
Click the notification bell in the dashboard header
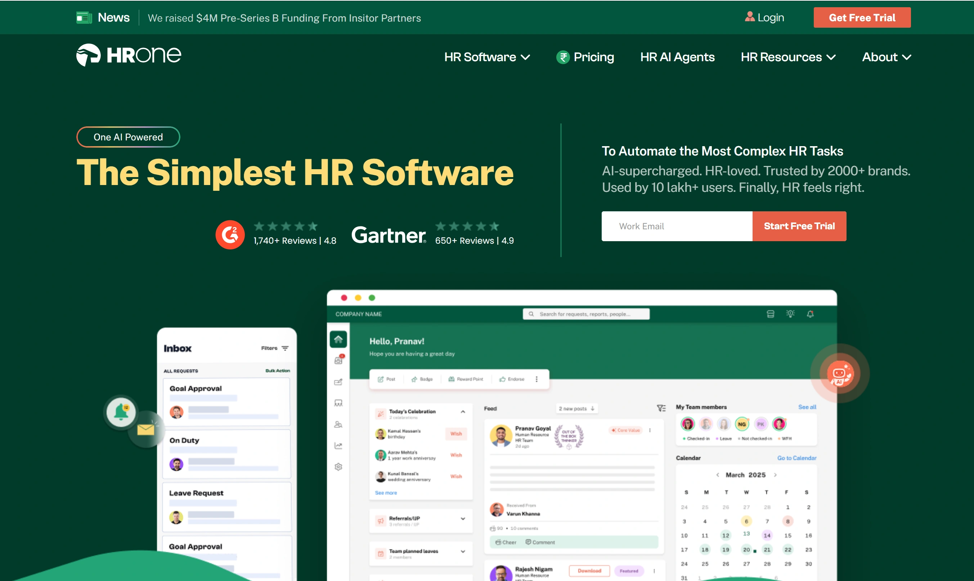[810, 314]
